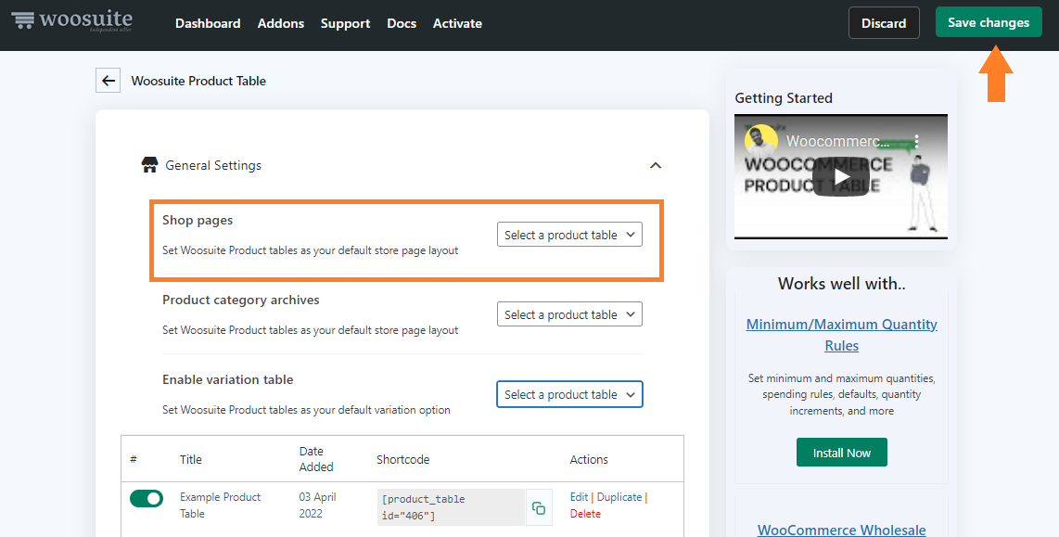The height and width of the screenshot is (537, 1059).
Task: Open the Shop pages product table dropdown
Action: coord(569,235)
